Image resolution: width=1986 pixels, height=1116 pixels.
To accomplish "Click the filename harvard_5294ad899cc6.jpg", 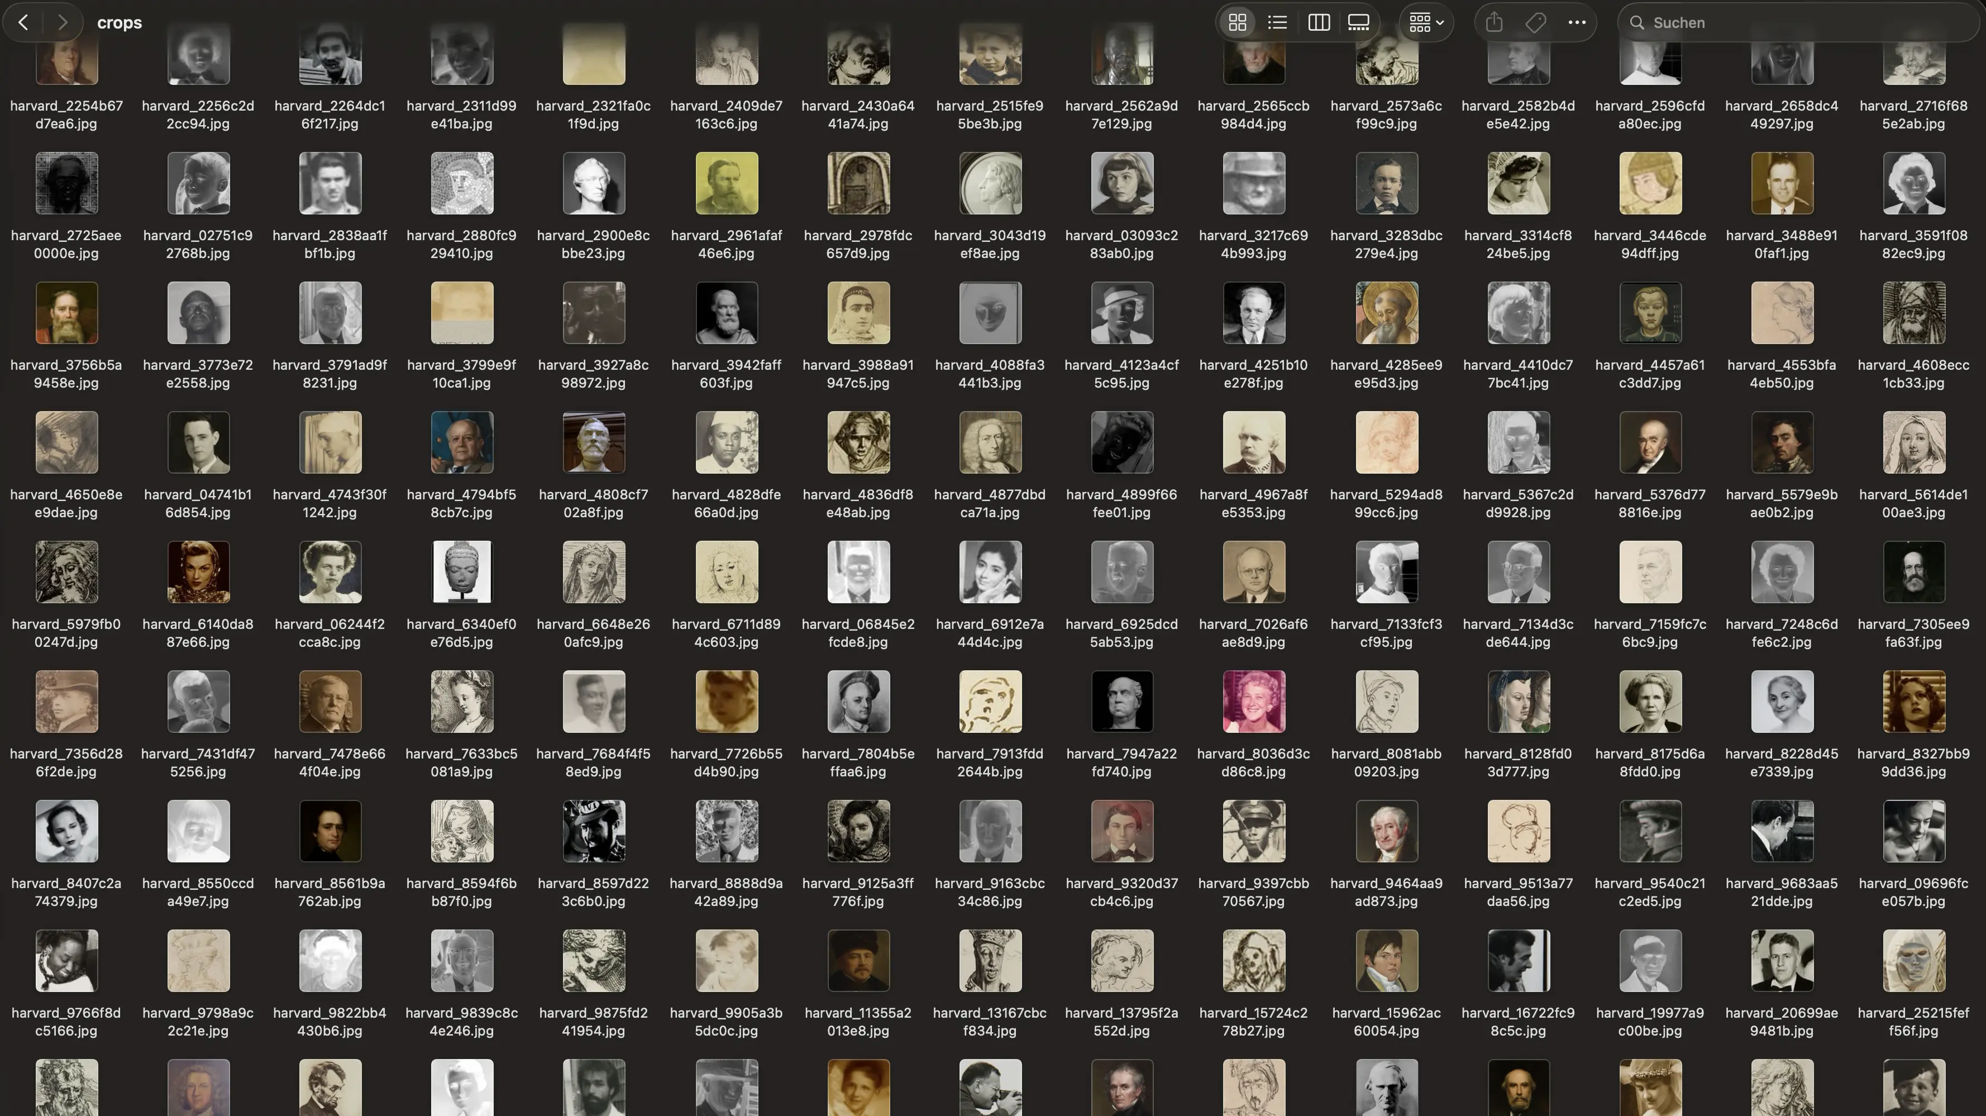I will (x=1386, y=503).
